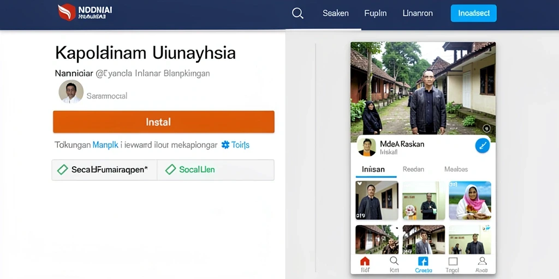Screen dimensions: 559x279
Task: Open the large cover photo of man
Action: (x=423, y=88)
